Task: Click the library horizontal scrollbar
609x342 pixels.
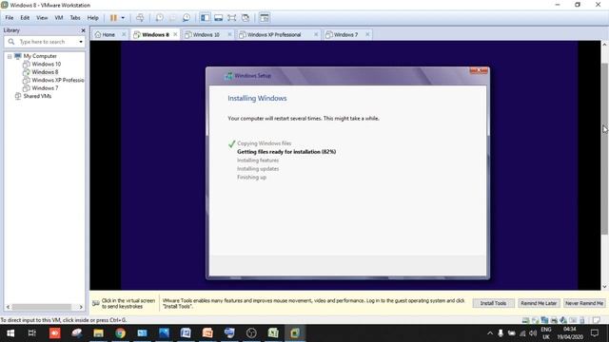Action: 42,307
